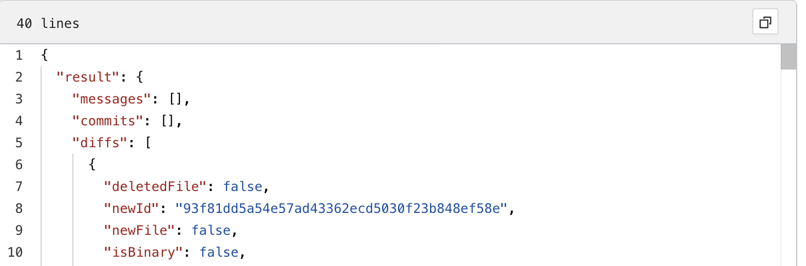Select line number 1 in gutter
The height and width of the screenshot is (266, 806).
click(x=19, y=55)
